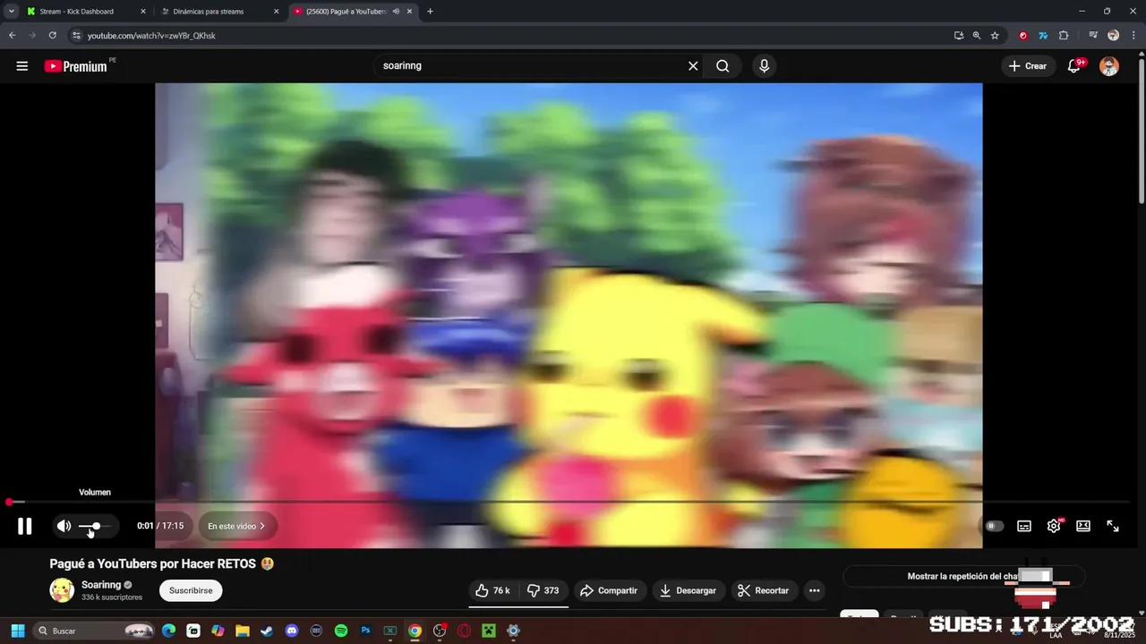Switch to Dinámicas para streams tab
Image resolution: width=1146 pixels, height=644 pixels.
pyautogui.click(x=220, y=12)
